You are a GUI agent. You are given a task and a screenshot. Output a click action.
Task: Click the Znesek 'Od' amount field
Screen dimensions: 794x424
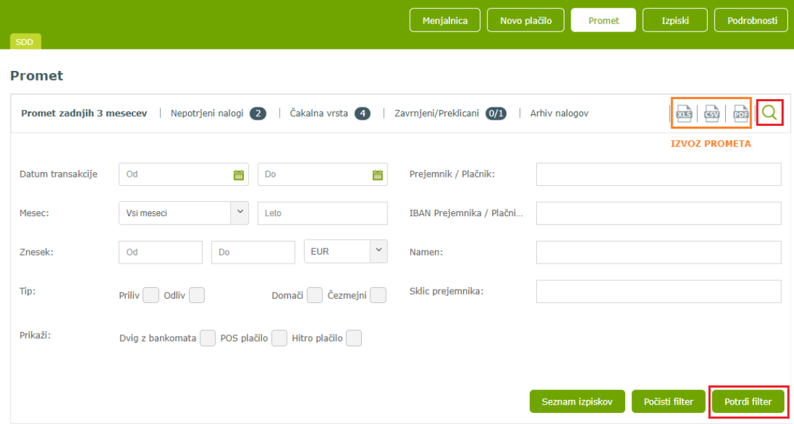[x=161, y=252]
